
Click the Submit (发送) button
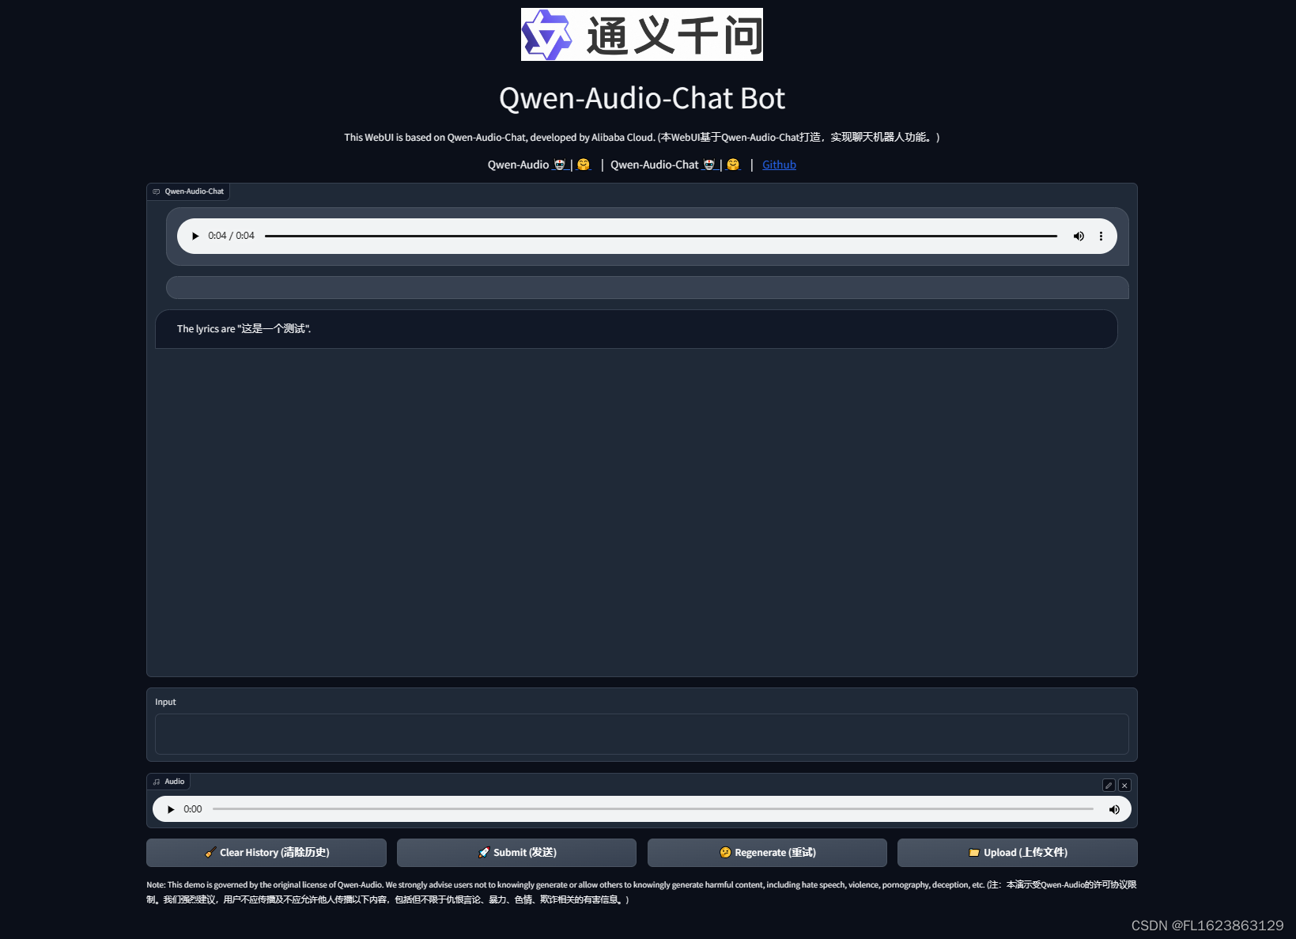[x=516, y=853]
